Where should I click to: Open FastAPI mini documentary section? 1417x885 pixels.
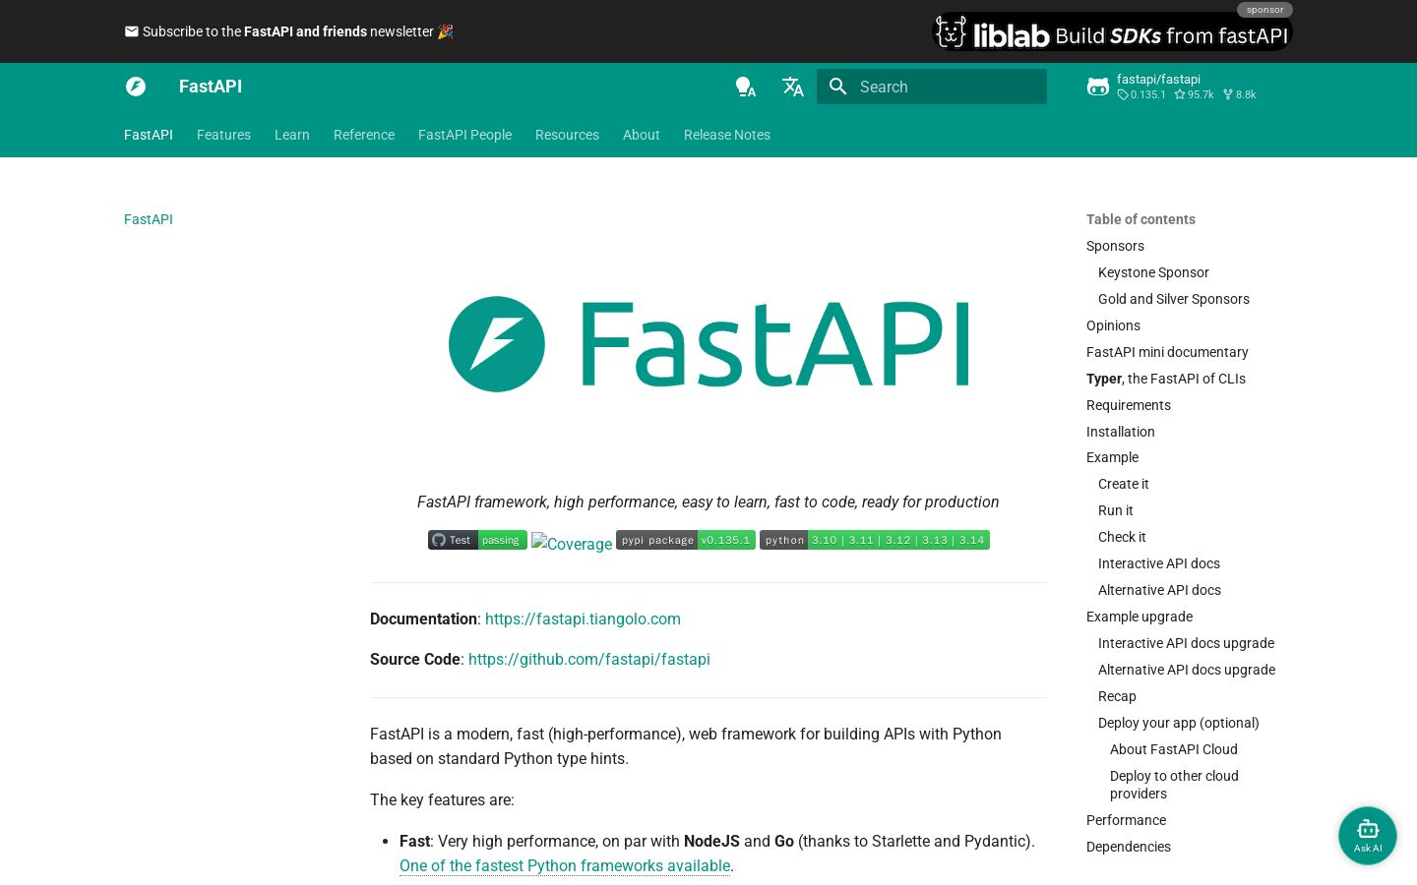coord(1167,352)
